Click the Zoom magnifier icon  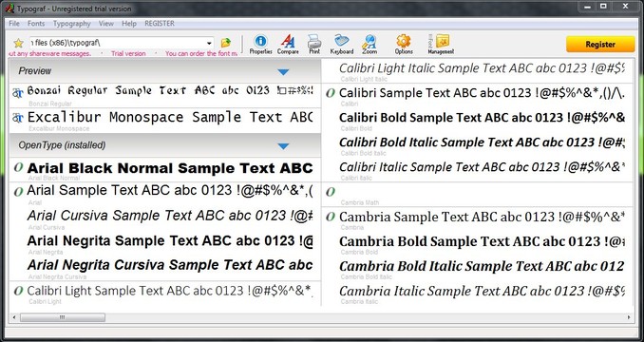[x=369, y=45]
